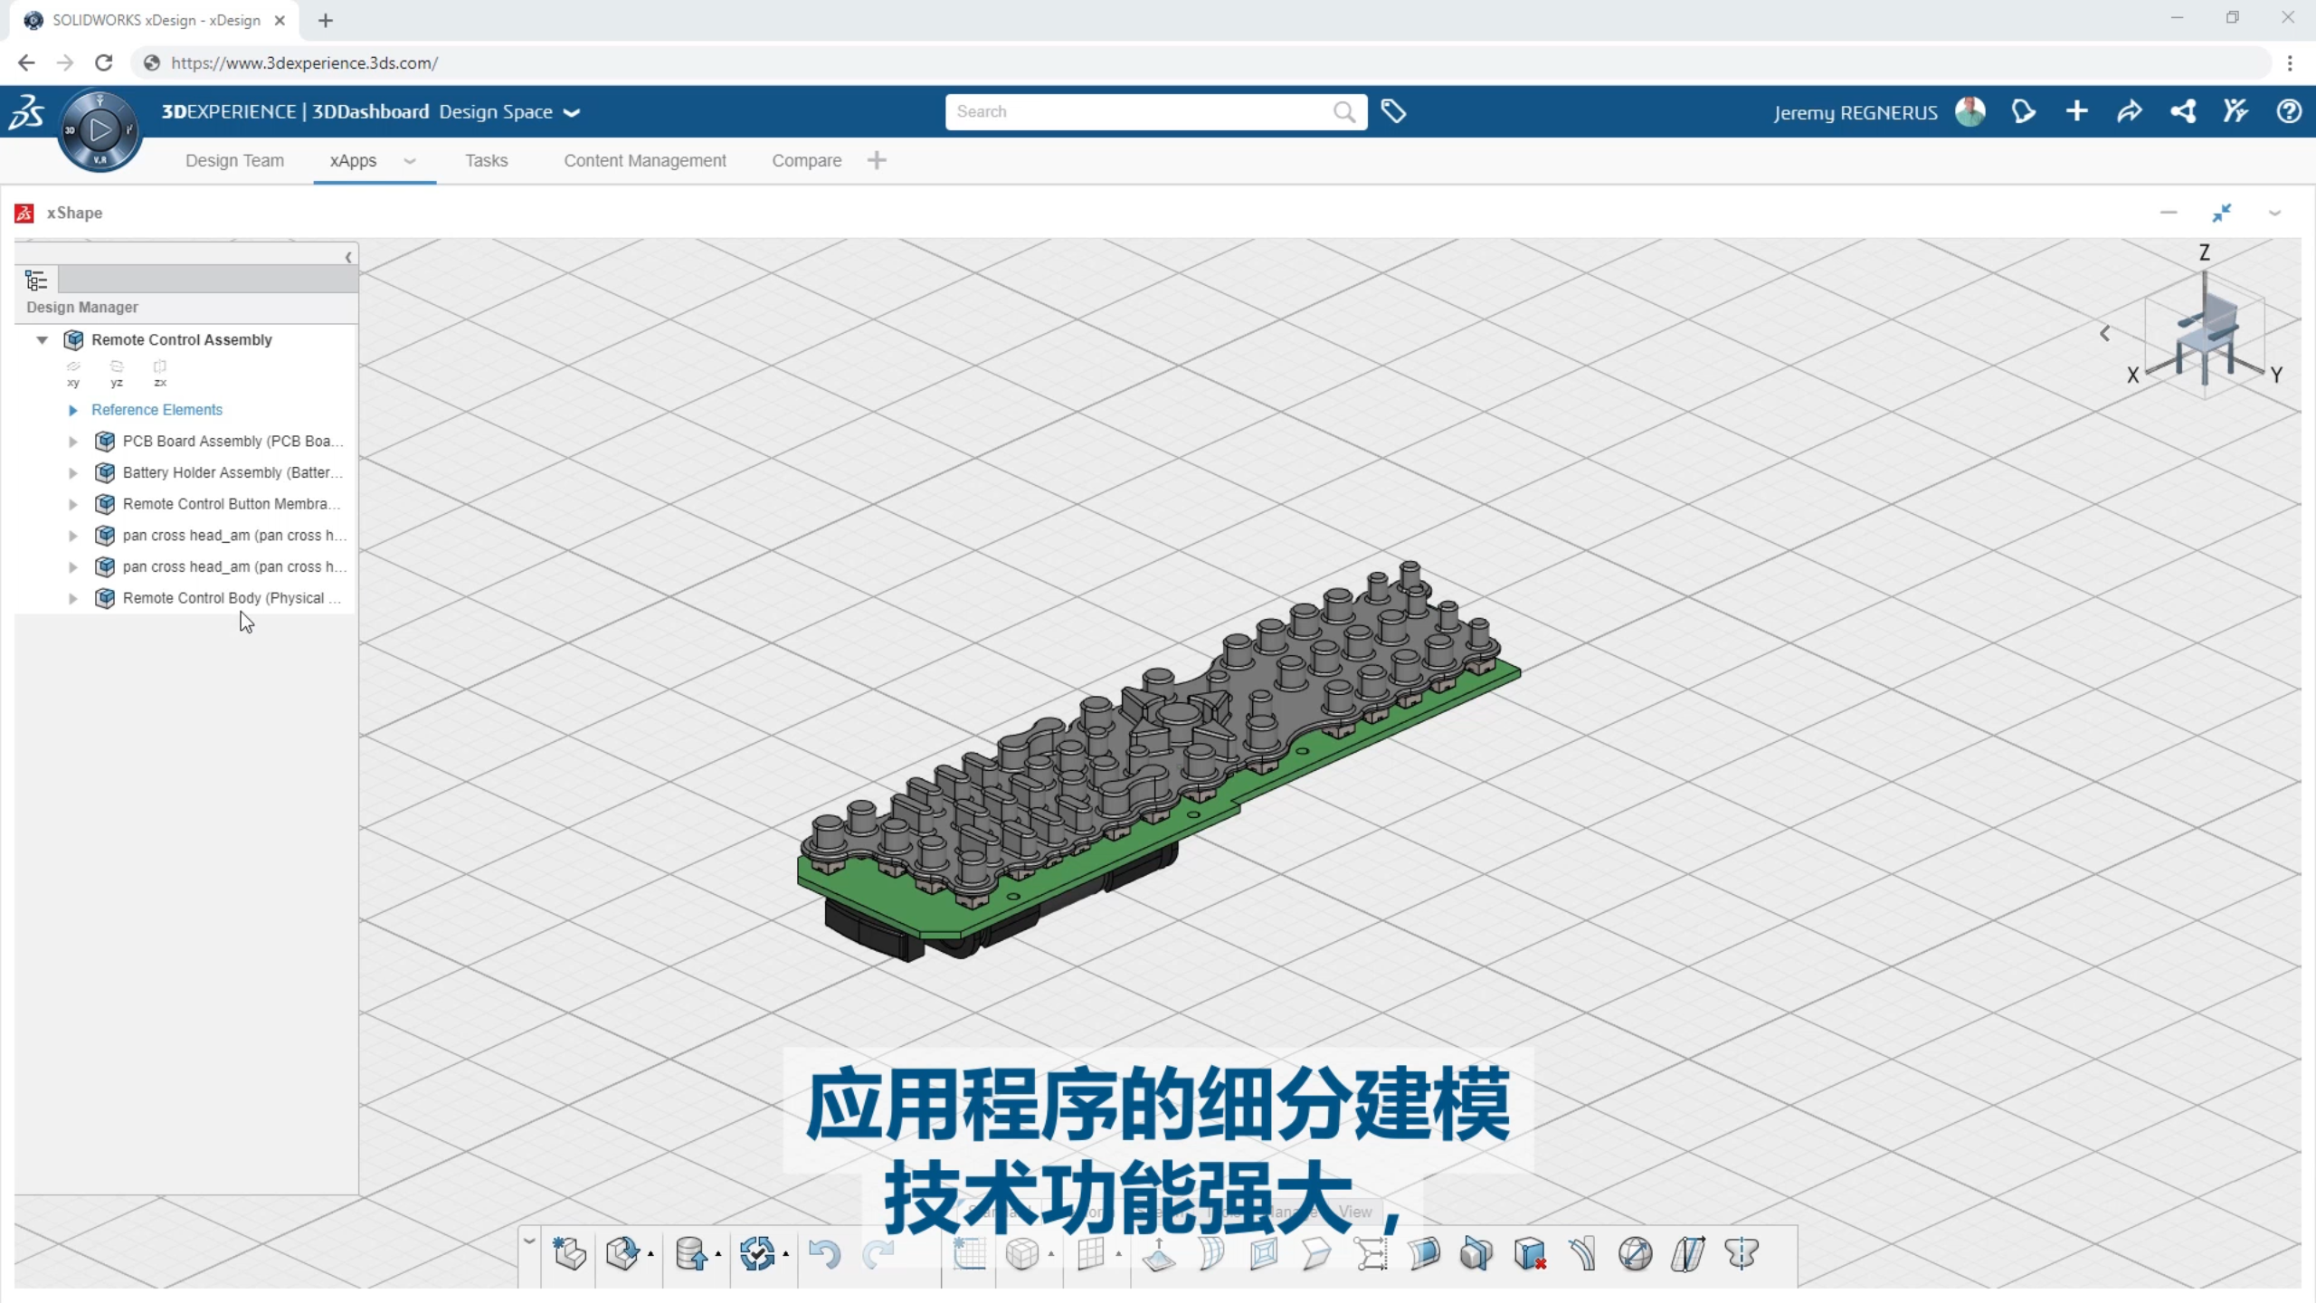Open the Design Space dropdown
This screenshot has height=1303, width=2316.
coord(573,112)
